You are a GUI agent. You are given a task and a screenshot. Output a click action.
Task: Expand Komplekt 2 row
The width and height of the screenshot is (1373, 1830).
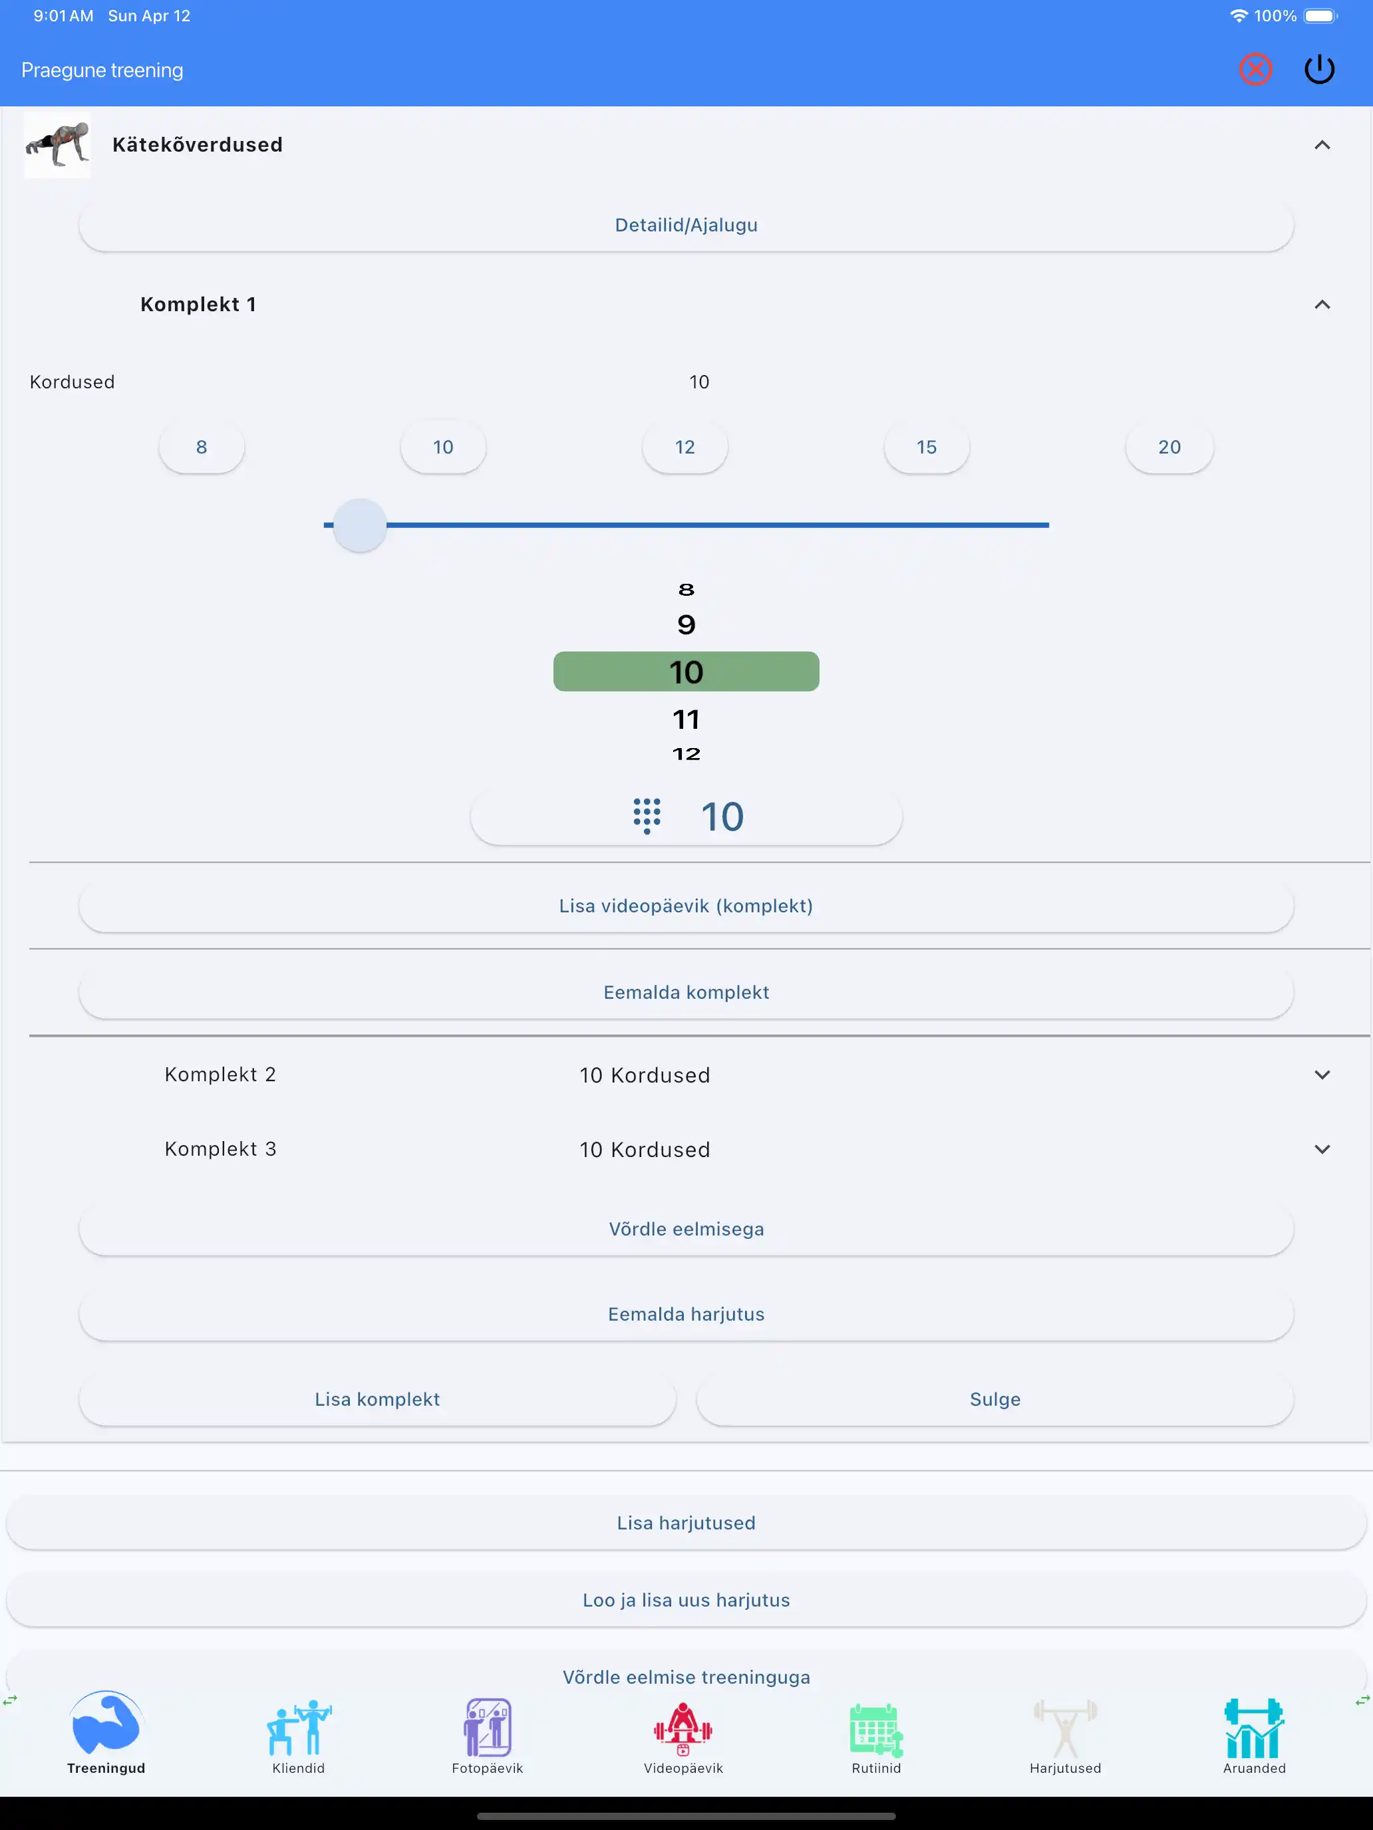[1322, 1075]
